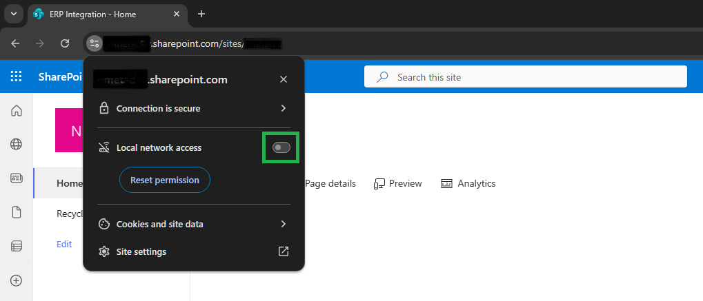The height and width of the screenshot is (301, 703).
Task: Click the site information icon in address bar
Action: [x=94, y=43]
